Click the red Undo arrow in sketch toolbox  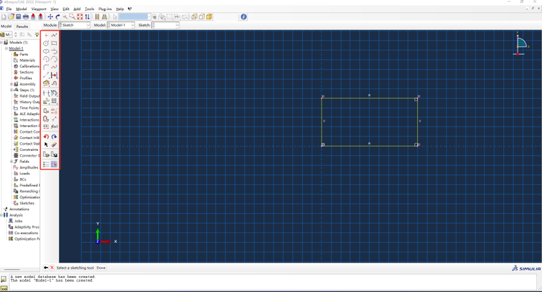46,137
